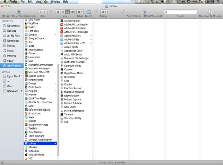
Task: Expand the Microsoft Office 2011 folder arrow
Action: 55,72
